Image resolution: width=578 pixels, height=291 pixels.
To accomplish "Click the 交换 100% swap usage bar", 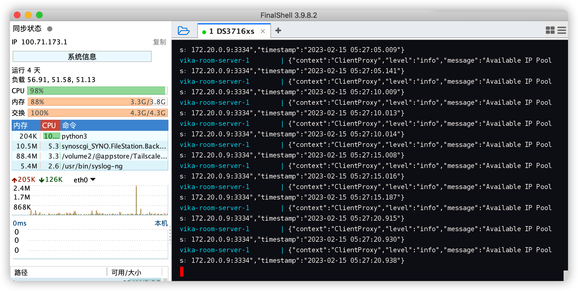I will 97,113.
